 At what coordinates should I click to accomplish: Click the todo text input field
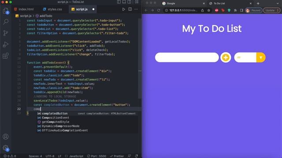pyautogui.click(x=187, y=57)
